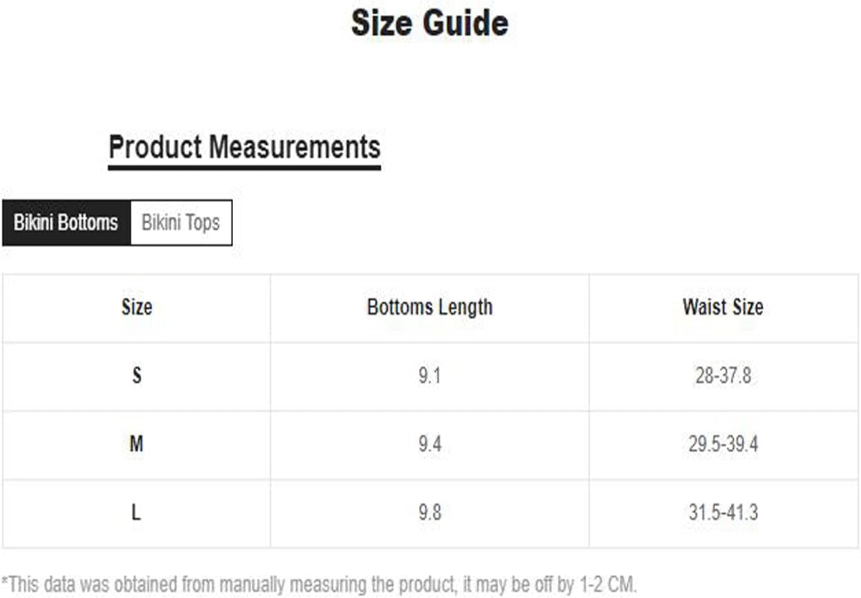The height and width of the screenshot is (598, 861).
Task: Click the manual measurement disclaimer note
Action: point(319,584)
